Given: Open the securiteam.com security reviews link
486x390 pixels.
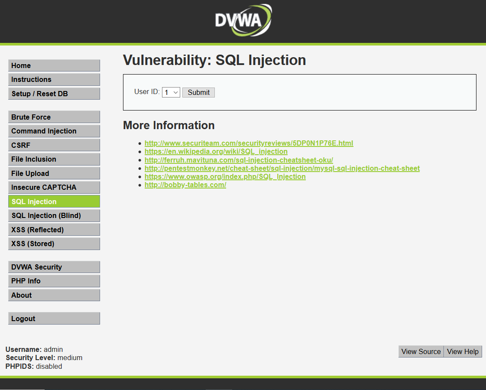Looking at the screenshot, I should pyautogui.click(x=249, y=143).
